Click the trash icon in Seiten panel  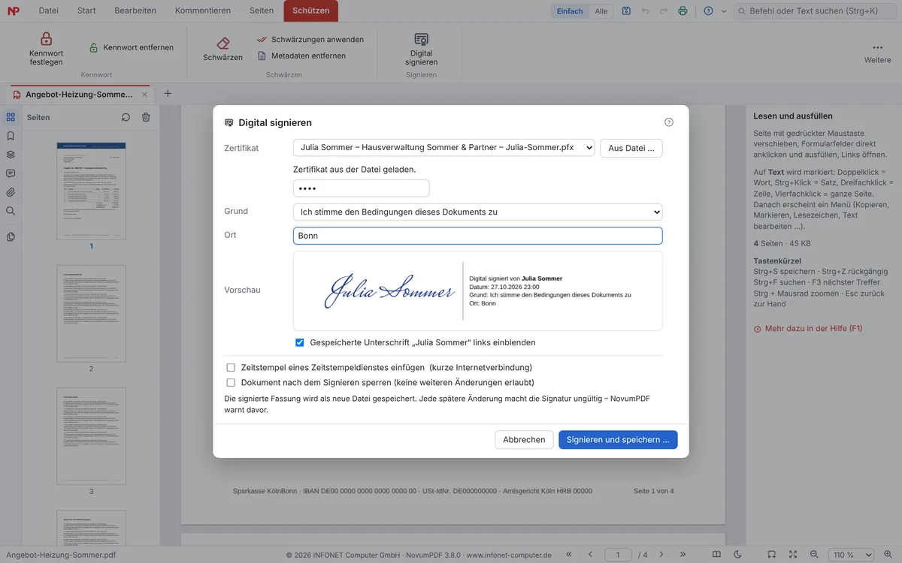[x=146, y=117]
